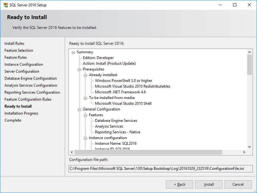Viewport: 257px width, 193px height.
Task: Select Feature Configuration Rules step
Action: pos(28,99)
